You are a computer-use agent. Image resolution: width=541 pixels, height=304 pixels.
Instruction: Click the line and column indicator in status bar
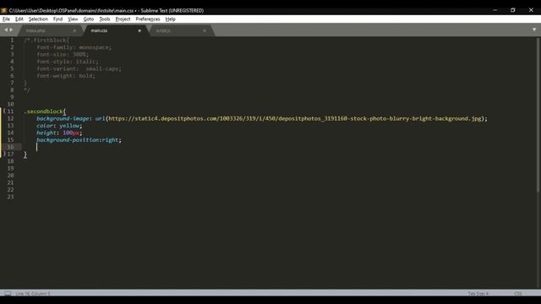tap(33, 294)
